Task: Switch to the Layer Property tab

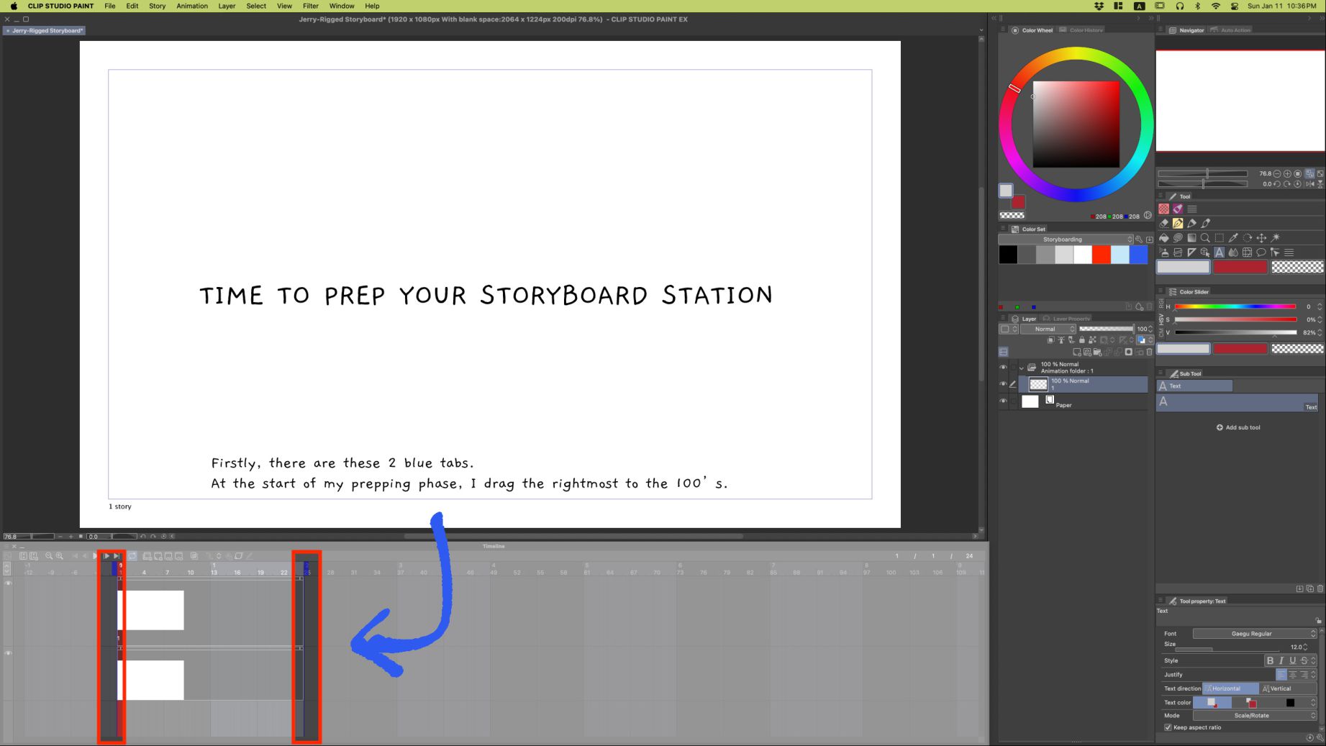Action: coord(1067,319)
